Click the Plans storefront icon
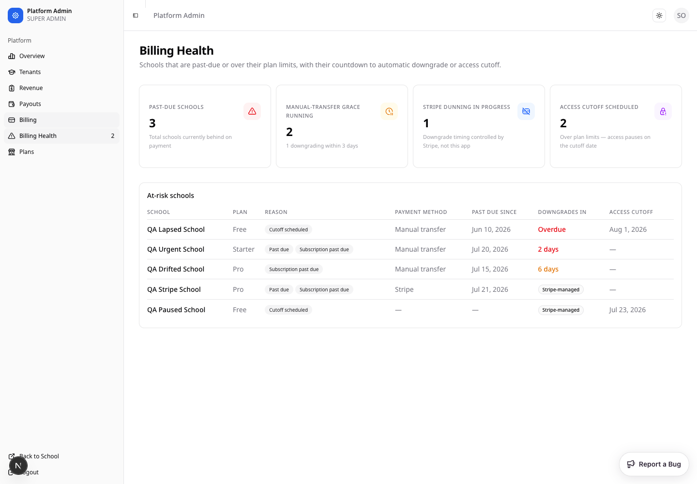This screenshot has width=697, height=484. [12, 152]
